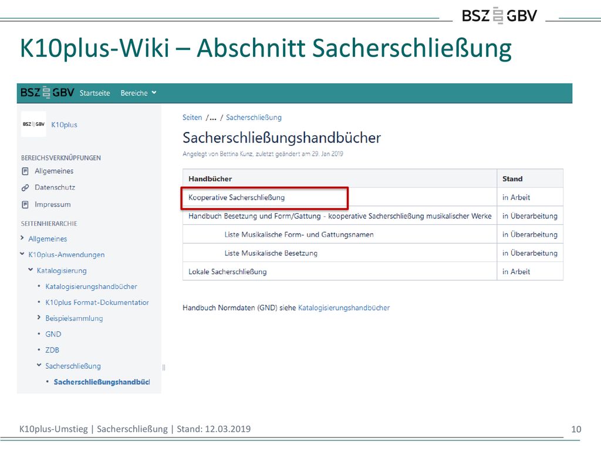Click 'in Arbeit' status of Kooperative Sacherschließung

(x=516, y=197)
